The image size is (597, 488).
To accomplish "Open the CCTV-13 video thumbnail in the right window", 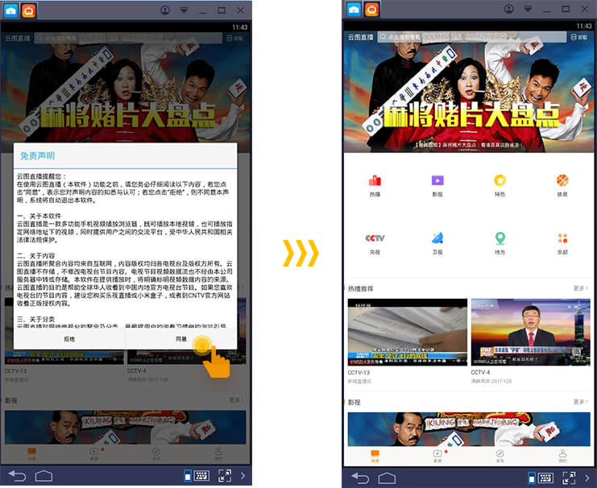I will click(x=408, y=333).
